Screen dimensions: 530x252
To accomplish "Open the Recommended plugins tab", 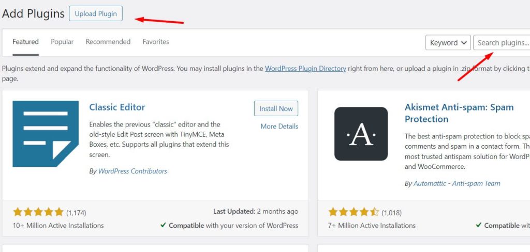I will coord(108,42).
